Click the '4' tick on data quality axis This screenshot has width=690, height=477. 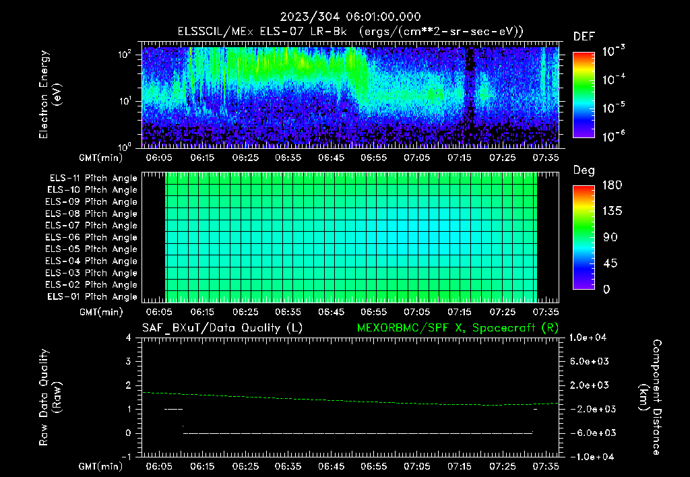click(129, 338)
